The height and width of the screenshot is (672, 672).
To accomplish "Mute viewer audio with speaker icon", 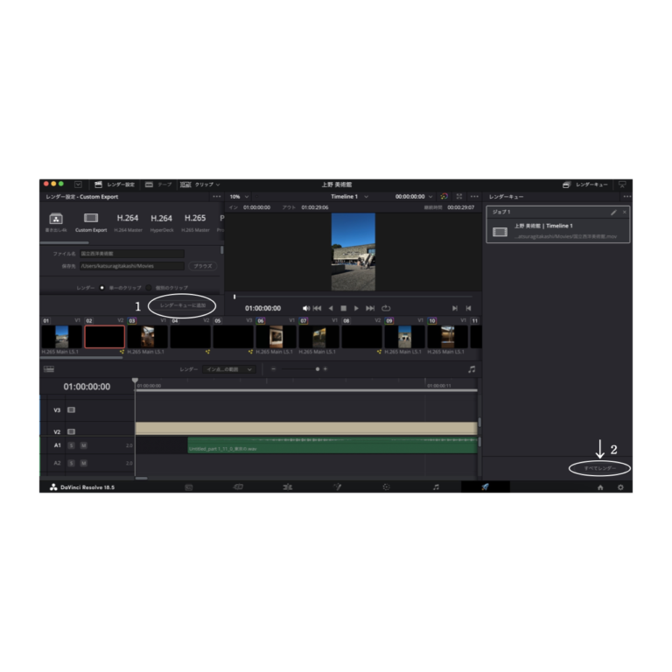I will (x=306, y=308).
